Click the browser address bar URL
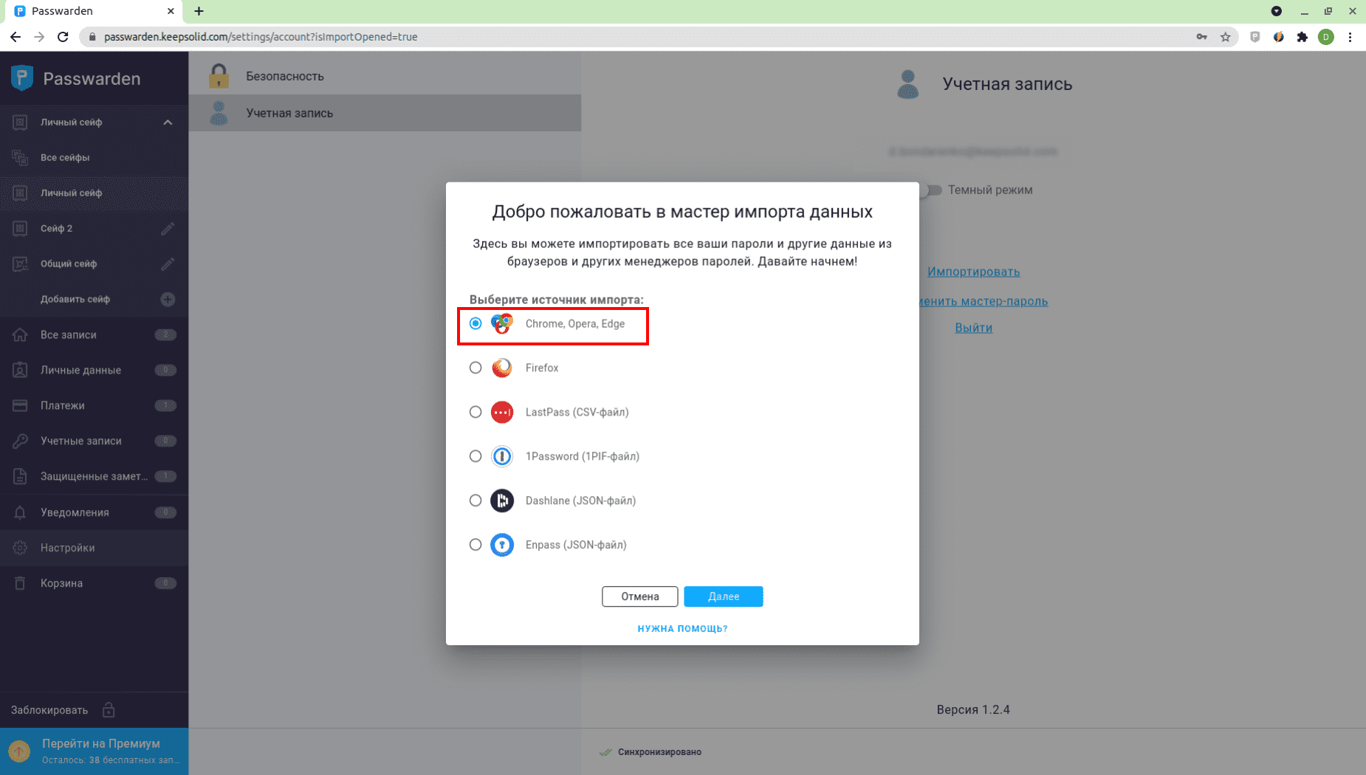Screen dimensions: 1366x775 261,37
